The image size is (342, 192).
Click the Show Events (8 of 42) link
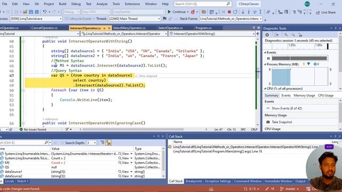(287, 108)
